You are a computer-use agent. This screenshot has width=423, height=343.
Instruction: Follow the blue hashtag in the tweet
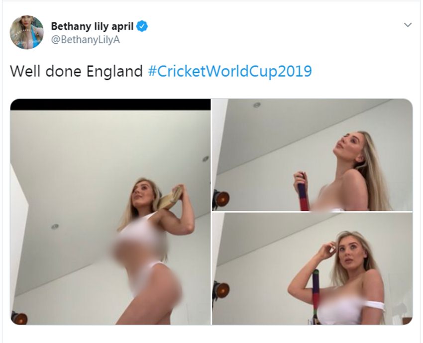(x=230, y=71)
